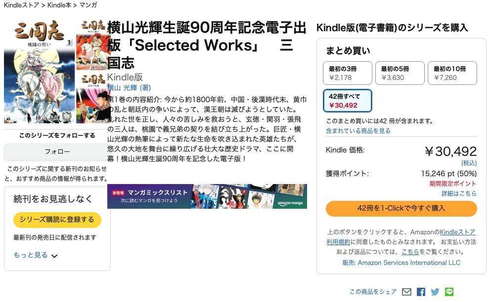Select the 42冊すべて bundle option
This screenshot has height=302, width=491.
[348, 101]
